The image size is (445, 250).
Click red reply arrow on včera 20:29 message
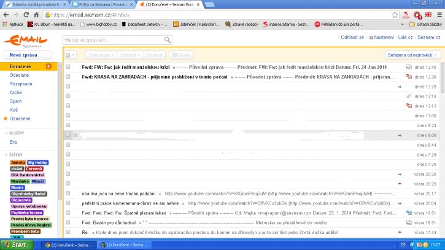400,184
